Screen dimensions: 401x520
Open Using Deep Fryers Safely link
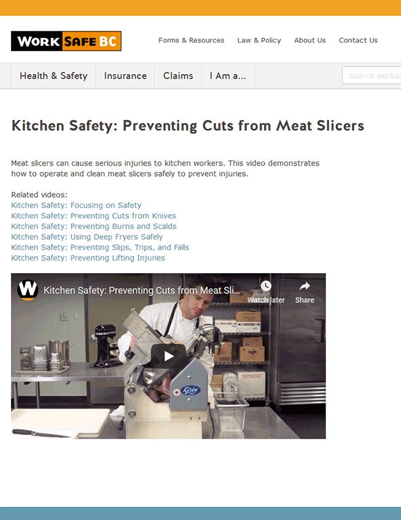pos(87,237)
